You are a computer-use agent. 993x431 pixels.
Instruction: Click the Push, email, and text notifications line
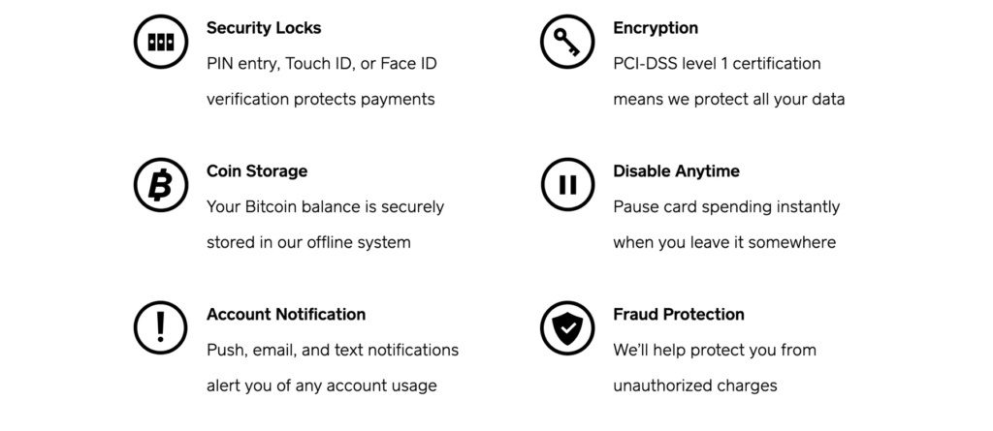pos(333,350)
